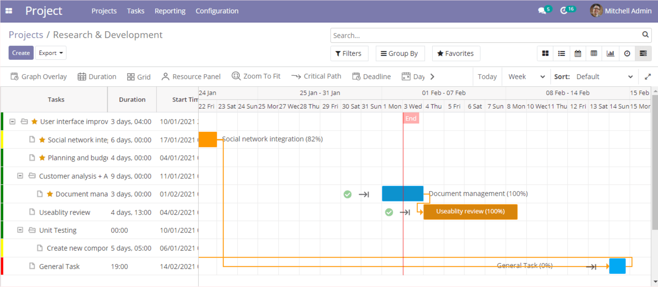Viewport: 658px width, 287px height.
Task: Open the apps grid menu icon
Action: [9, 11]
